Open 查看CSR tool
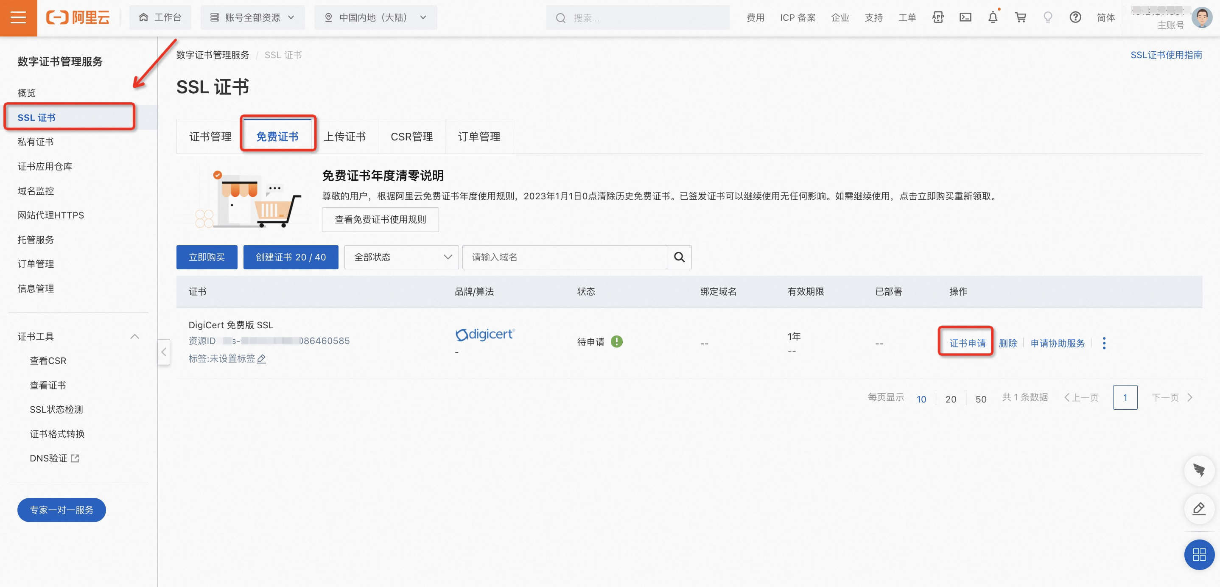Viewport: 1220px width, 587px height. (48, 361)
